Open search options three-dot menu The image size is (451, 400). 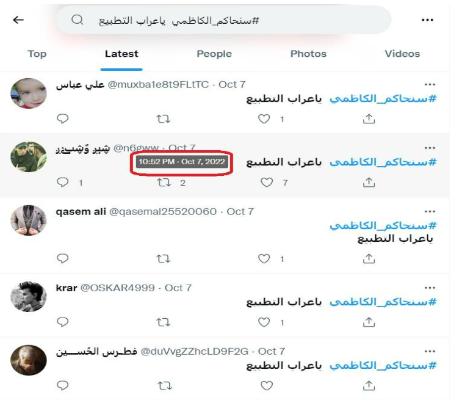427,20
